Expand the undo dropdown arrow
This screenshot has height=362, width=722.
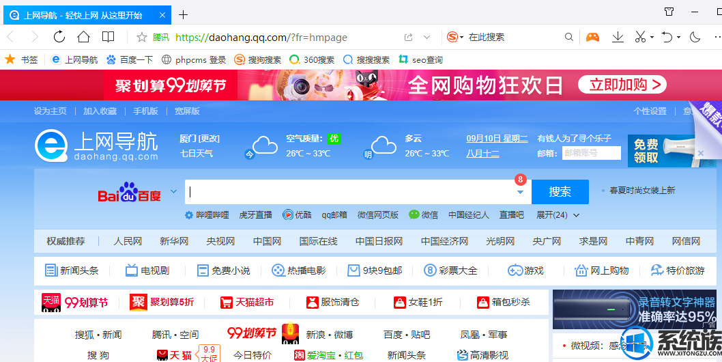point(679,38)
